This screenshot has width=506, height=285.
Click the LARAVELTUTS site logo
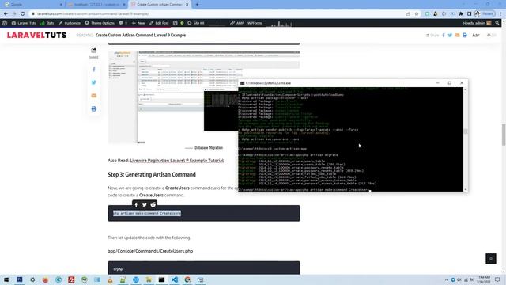pyautogui.click(x=37, y=35)
